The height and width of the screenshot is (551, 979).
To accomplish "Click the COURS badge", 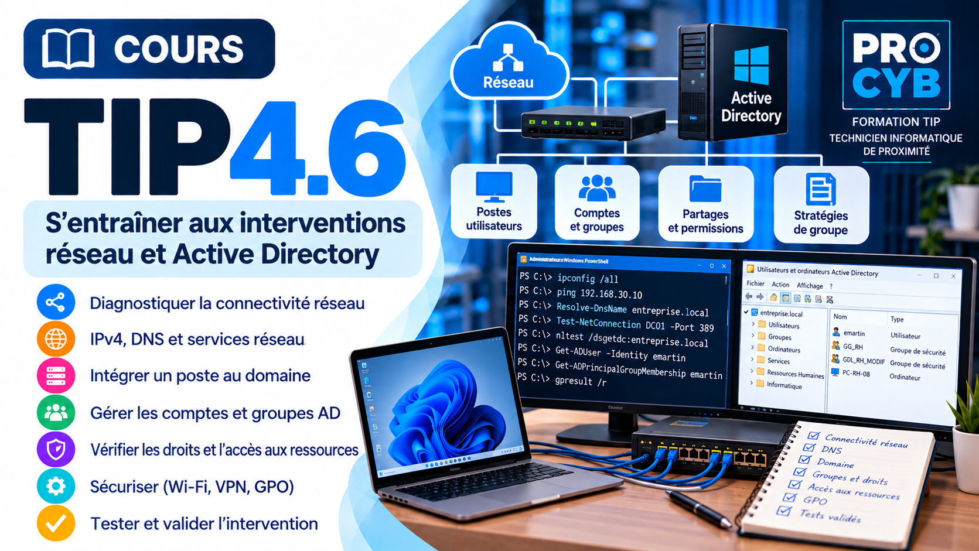I will 149,49.
